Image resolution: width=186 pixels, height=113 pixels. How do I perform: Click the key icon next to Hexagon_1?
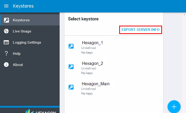71,46
